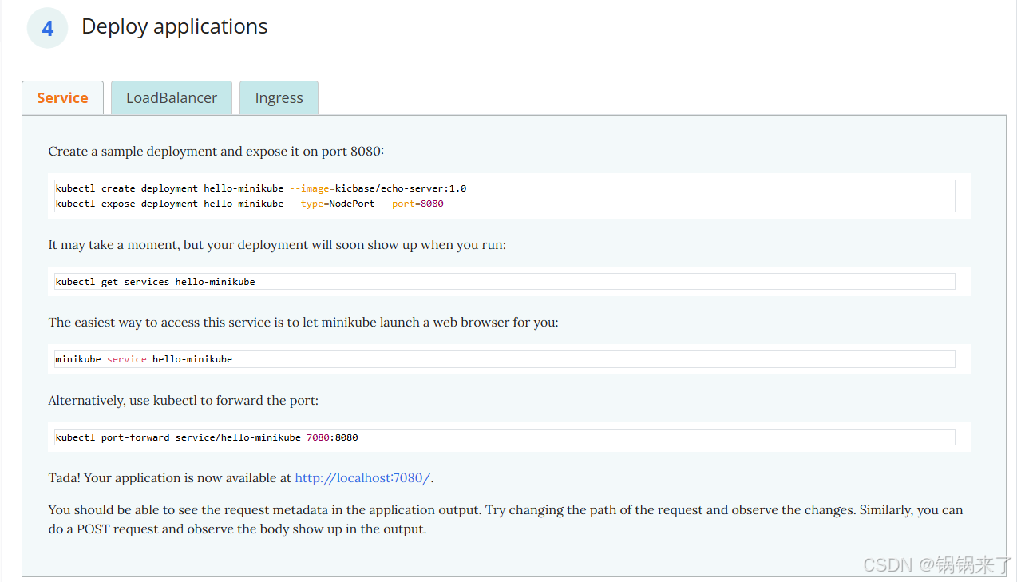Open the LoadBalancer tab

tap(172, 98)
